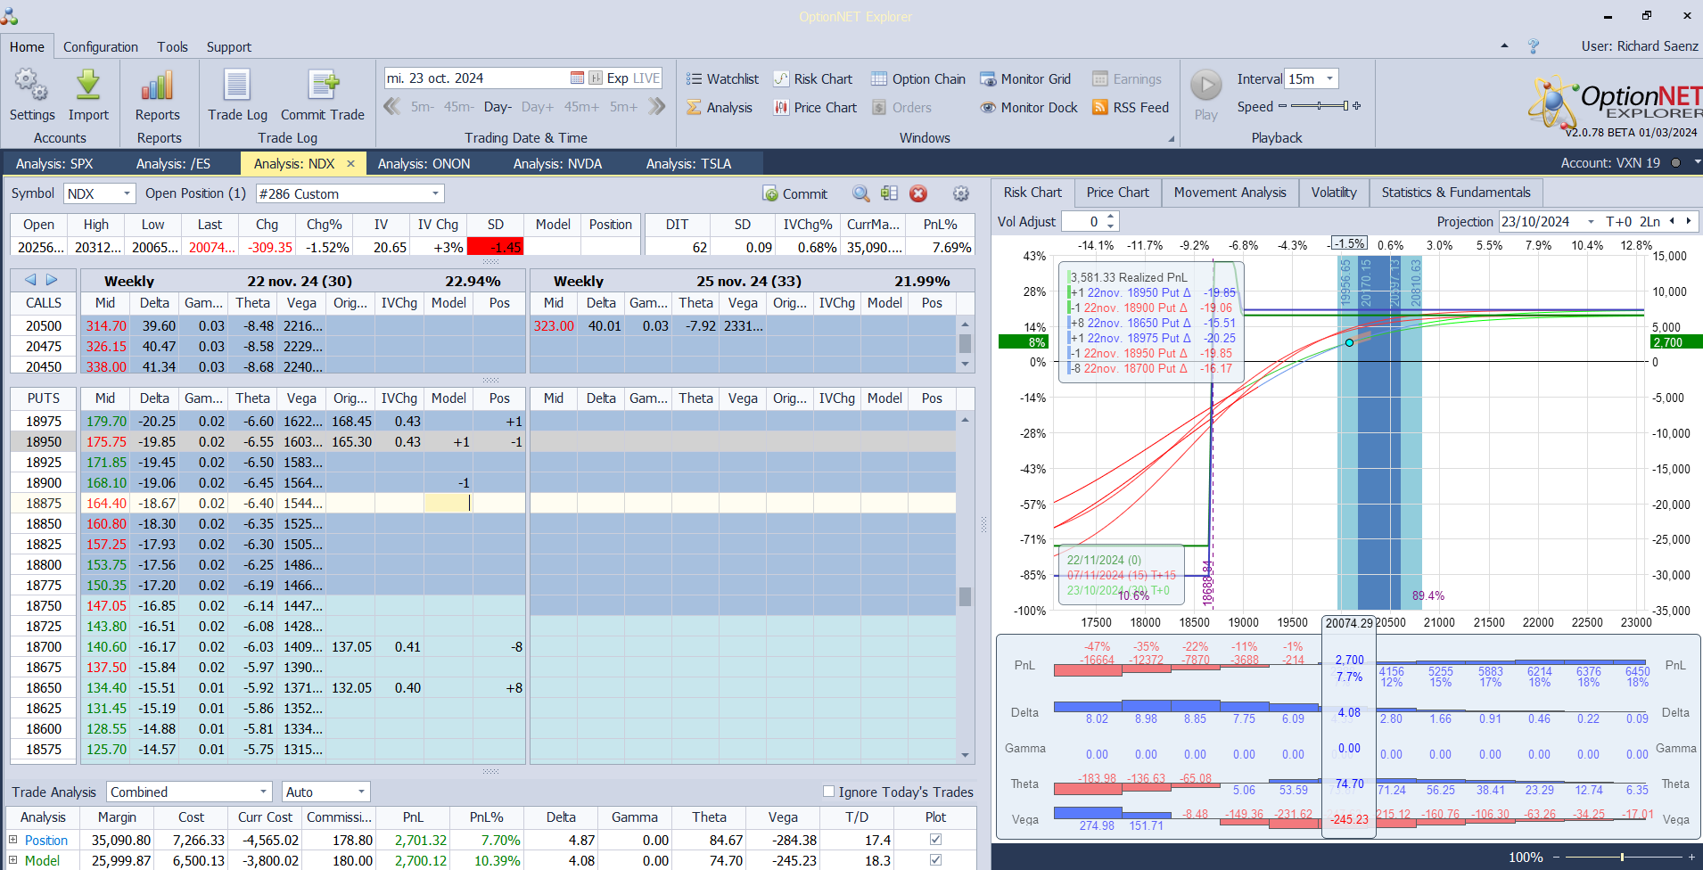
Task: Jump forward with the double right arrow
Action: pyautogui.click(x=657, y=107)
